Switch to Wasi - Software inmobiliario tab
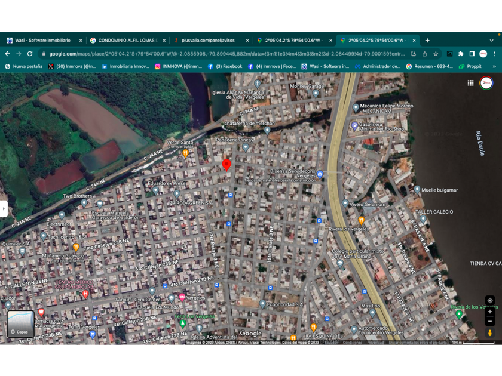Screen dimensions: 502x376 (x=42, y=41)
